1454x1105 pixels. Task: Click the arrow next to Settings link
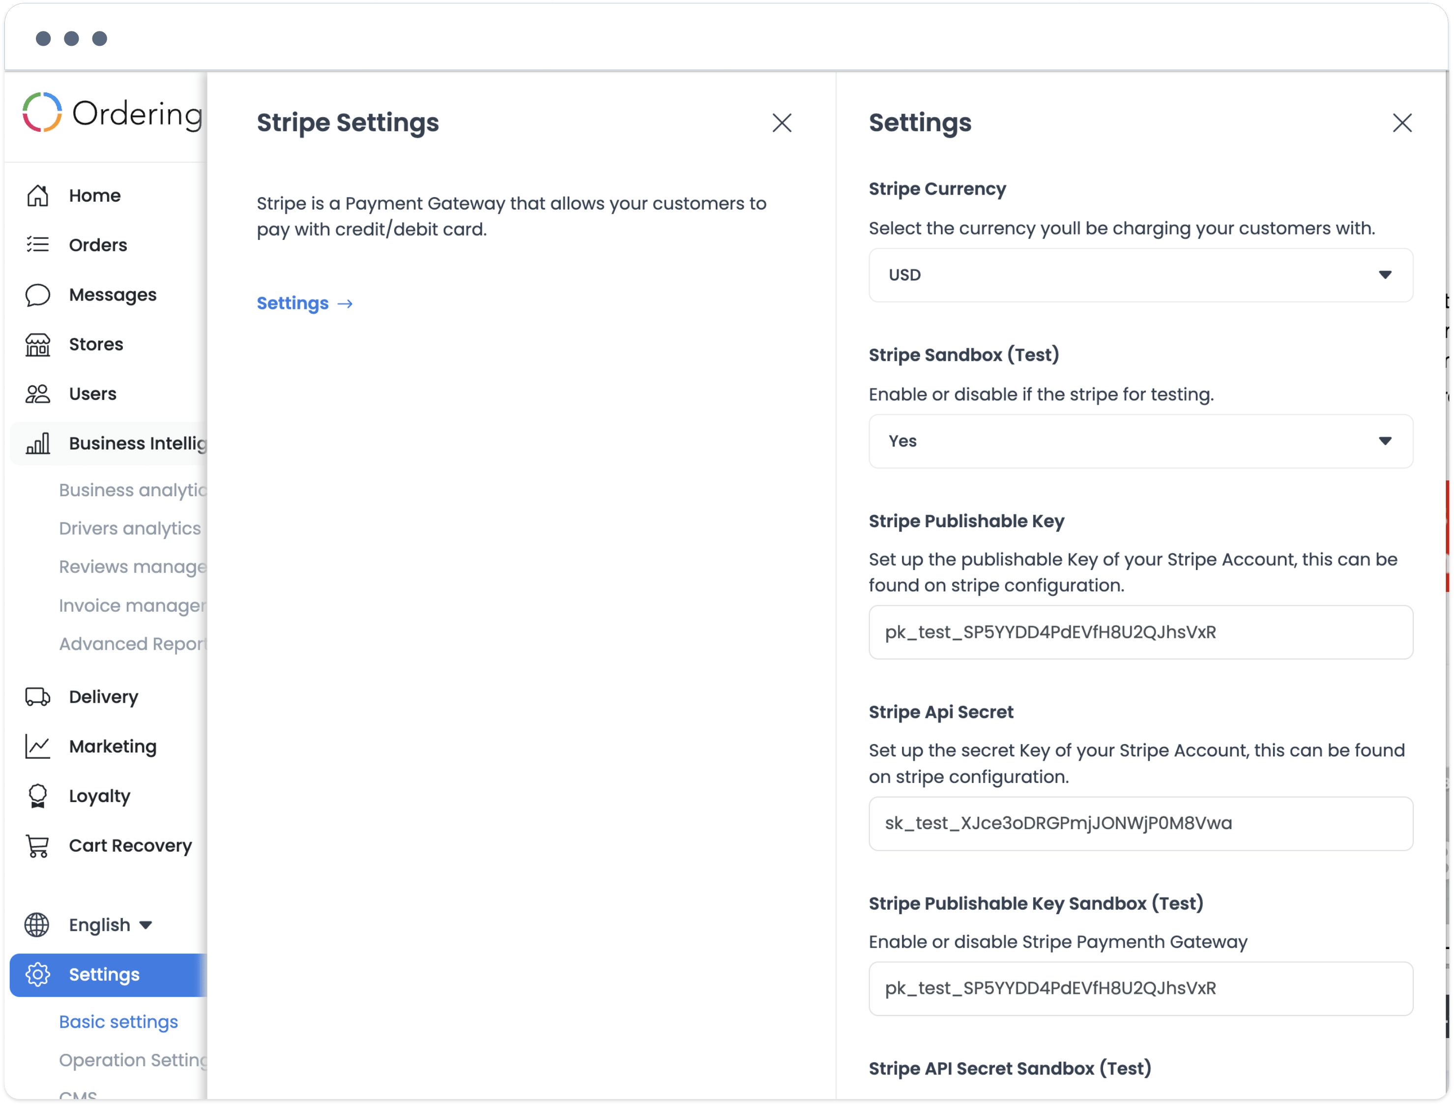[345, 304]
